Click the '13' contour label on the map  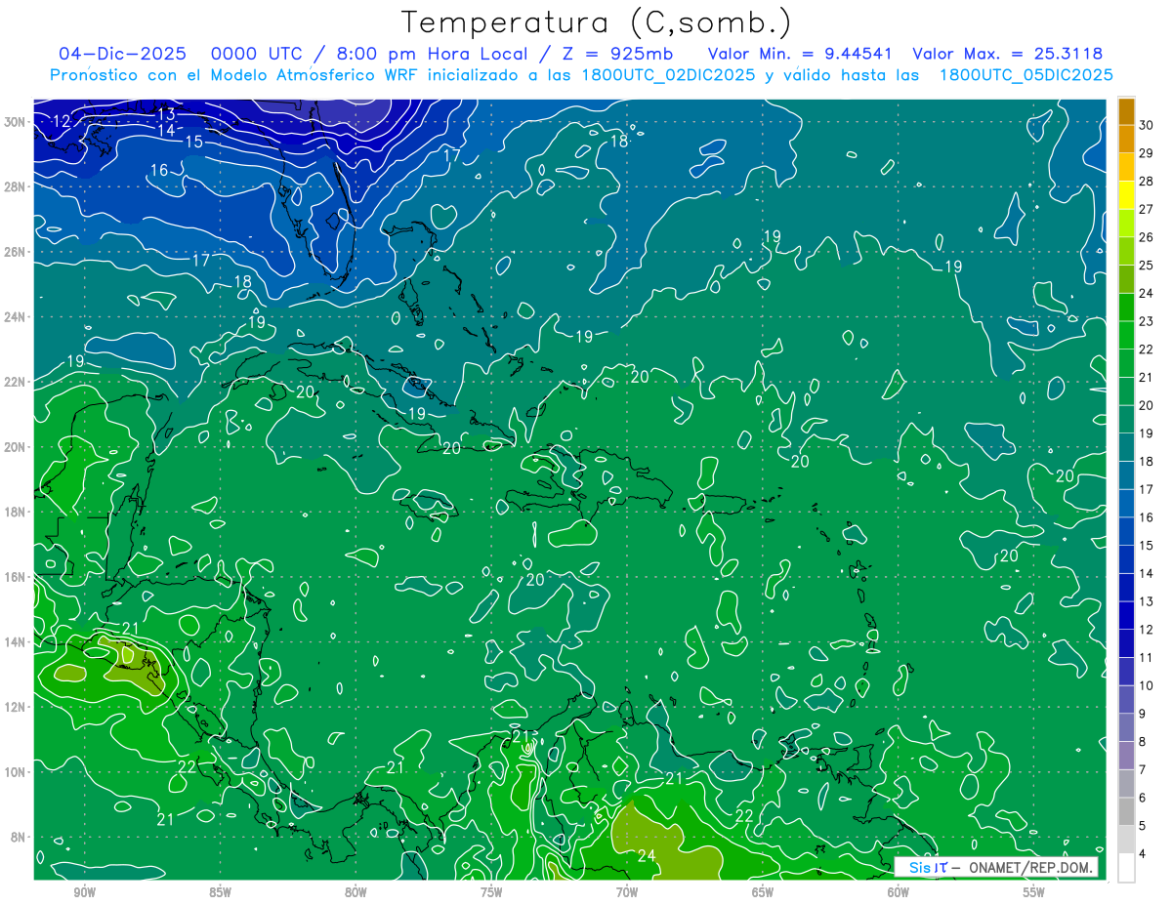(x=166, y=113)
